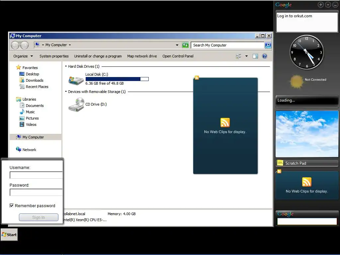This screenshot has width=340, height=255.
Task: Click the Favorites star icon
Action: pyautogui.click(x=19, y=67)
